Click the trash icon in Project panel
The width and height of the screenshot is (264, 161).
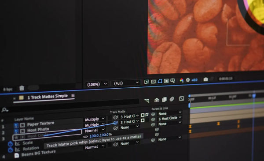click(22, 88)
